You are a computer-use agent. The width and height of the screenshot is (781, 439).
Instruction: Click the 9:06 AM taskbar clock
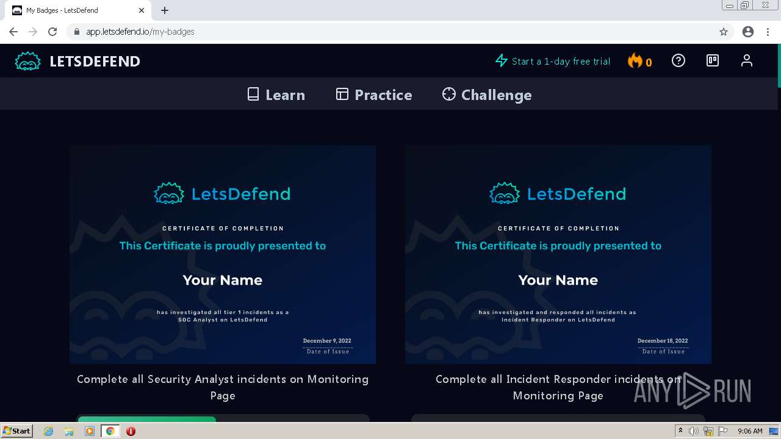click(750, 431)
